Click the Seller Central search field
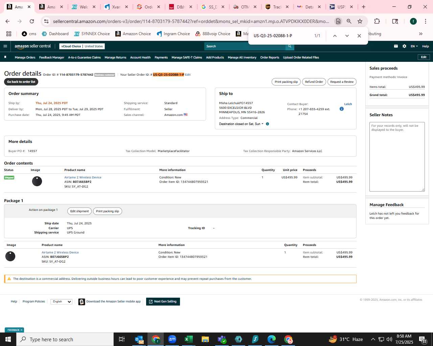Viewport: 433px width, 346px height. tap(245, 46)
